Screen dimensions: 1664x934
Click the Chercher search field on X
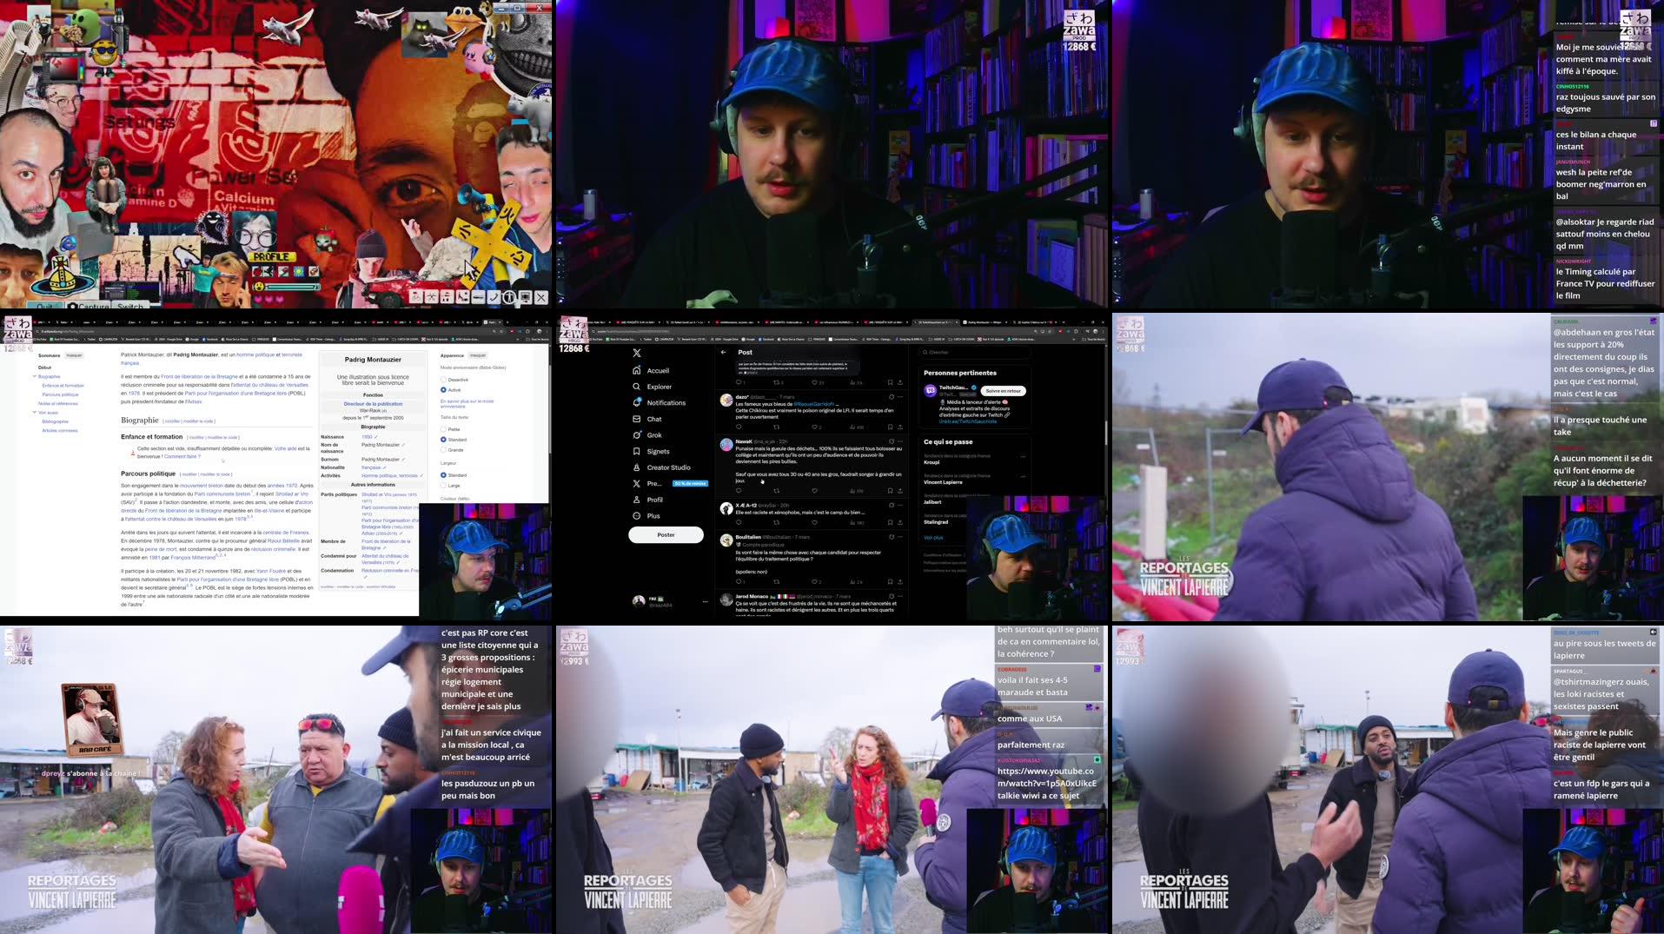[x=973, y=353]
